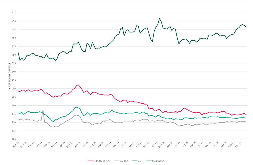This screenshot has height=165, width=253.
Task: Click the highest peak of the OSR line
Action: click(x=159, y=18)
